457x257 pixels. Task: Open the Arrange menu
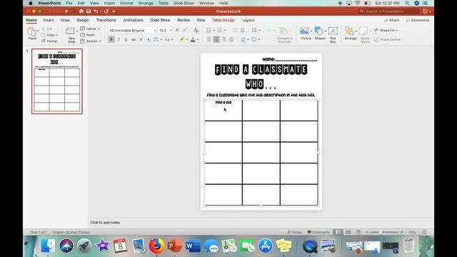tap(351, 34)
